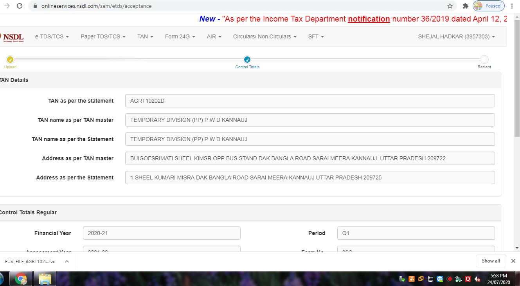Open the Chrome extensions puzzle icon
The height and width of the screenshot is (286, 520).
[x=465, y=6]
